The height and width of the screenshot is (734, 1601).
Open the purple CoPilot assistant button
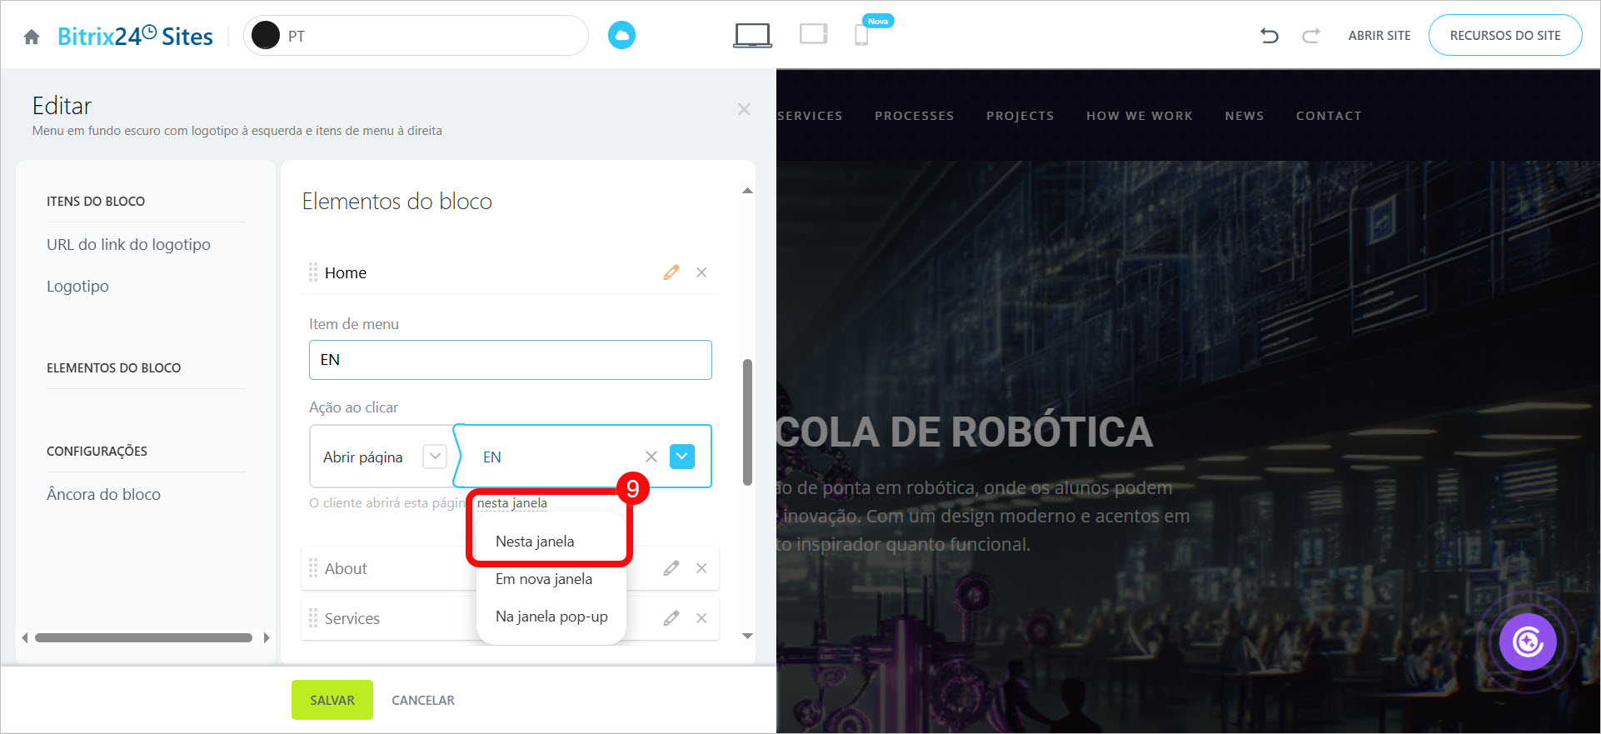click(1528, 642)
